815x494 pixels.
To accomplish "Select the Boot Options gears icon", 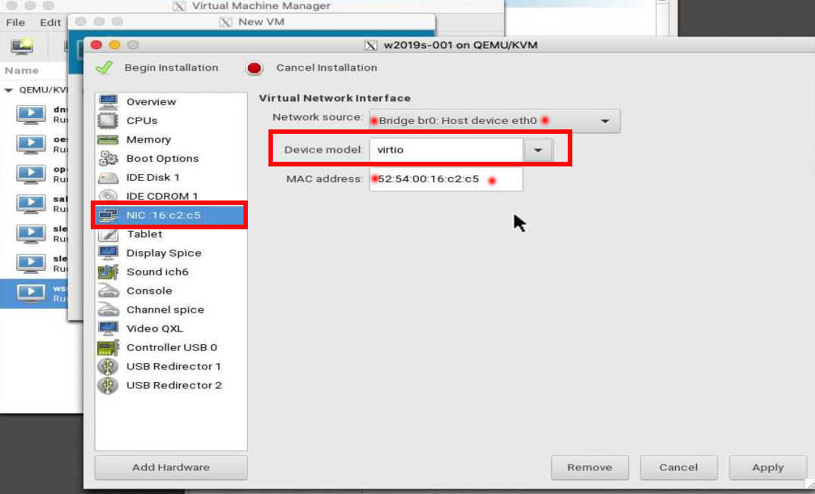I will coord(108,158).
